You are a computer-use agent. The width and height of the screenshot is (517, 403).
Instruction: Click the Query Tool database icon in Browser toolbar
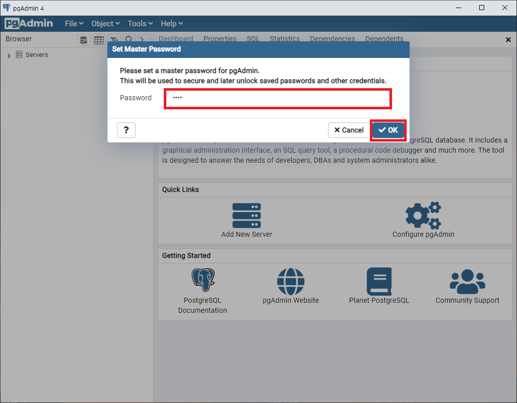point(84,40)
